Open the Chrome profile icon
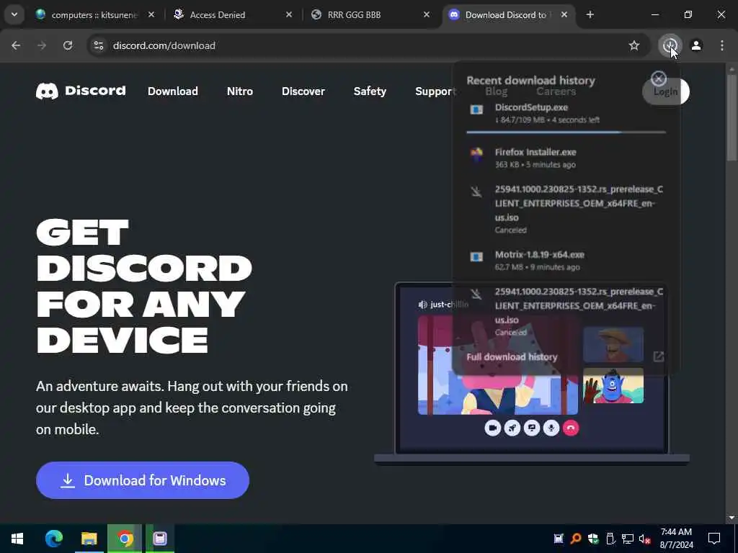 [696, 45]
